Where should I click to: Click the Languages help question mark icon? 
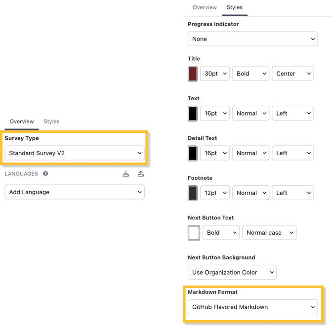(45, 174)
